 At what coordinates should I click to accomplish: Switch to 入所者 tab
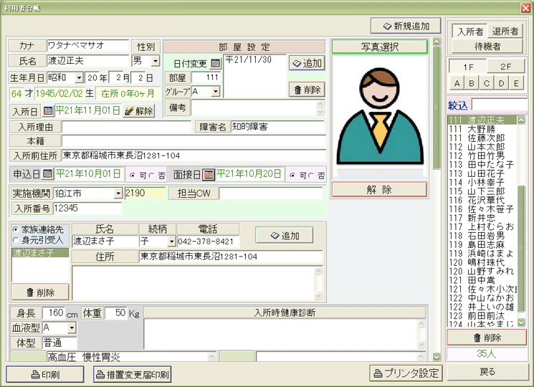(x=470, y=32)
